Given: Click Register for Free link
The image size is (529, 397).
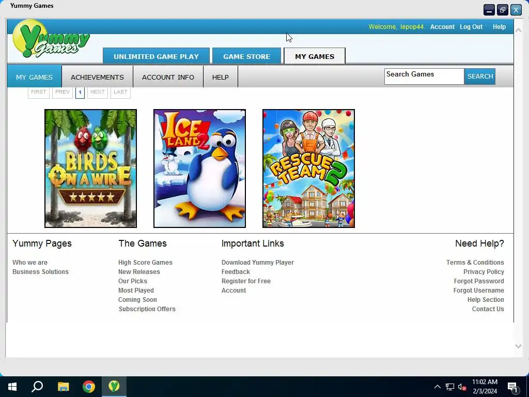Looking at the screenshot, I should click(246, 281).
